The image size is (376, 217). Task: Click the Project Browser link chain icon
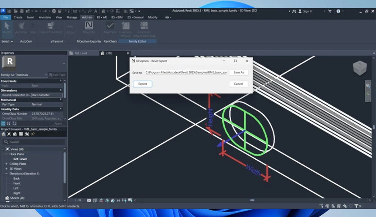click(33, 134)
